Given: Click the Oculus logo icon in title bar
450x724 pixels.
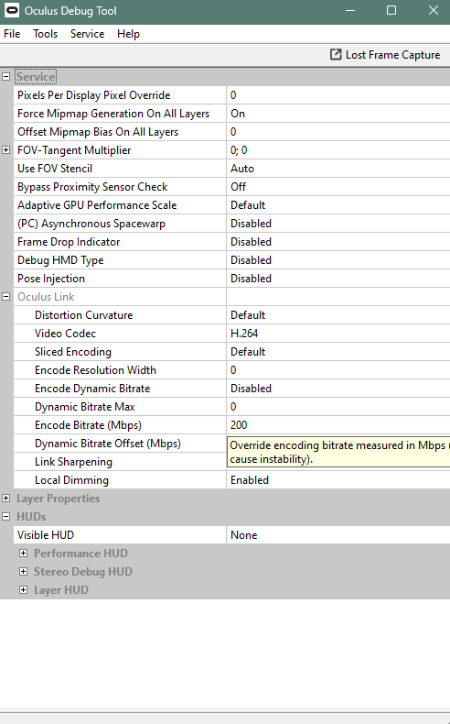Looking at the screenshot, I should tap(12, 10).
